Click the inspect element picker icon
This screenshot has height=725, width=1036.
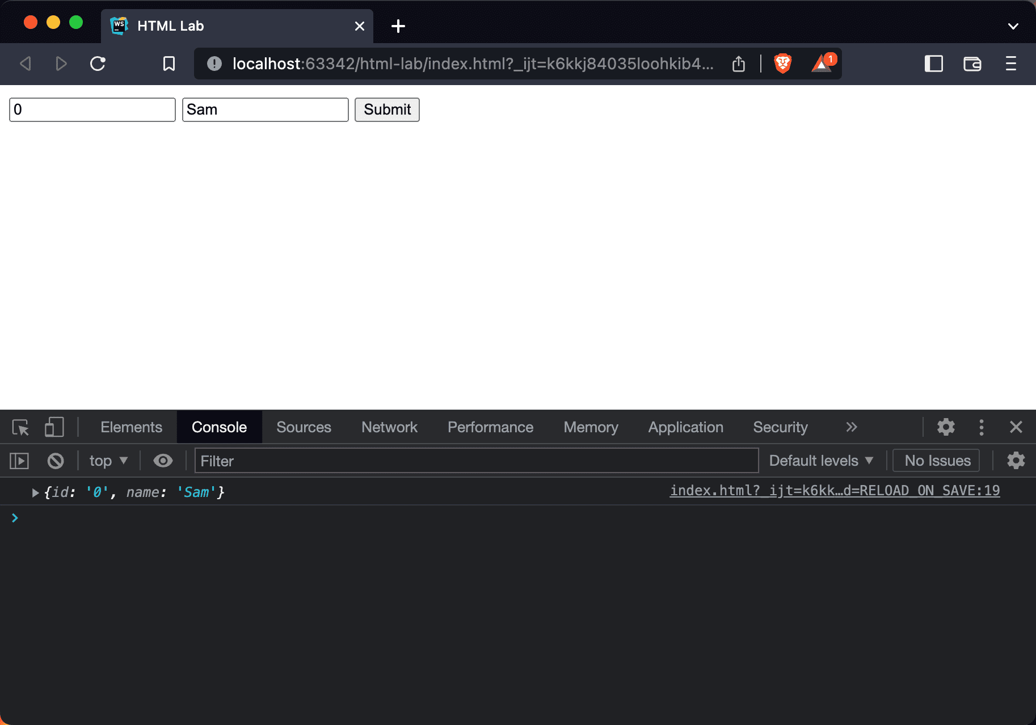pyautogui.click(x=20, y=427)
